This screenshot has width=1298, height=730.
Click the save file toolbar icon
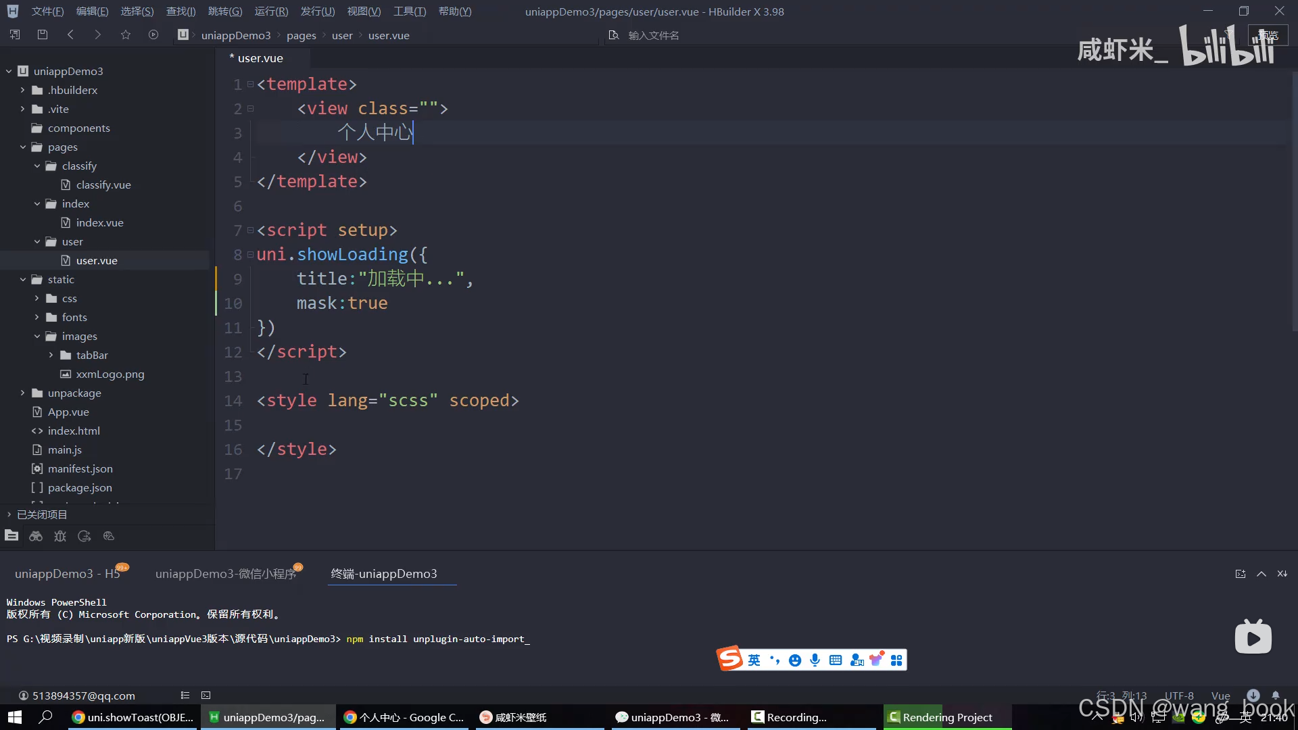tap(43, 35)
